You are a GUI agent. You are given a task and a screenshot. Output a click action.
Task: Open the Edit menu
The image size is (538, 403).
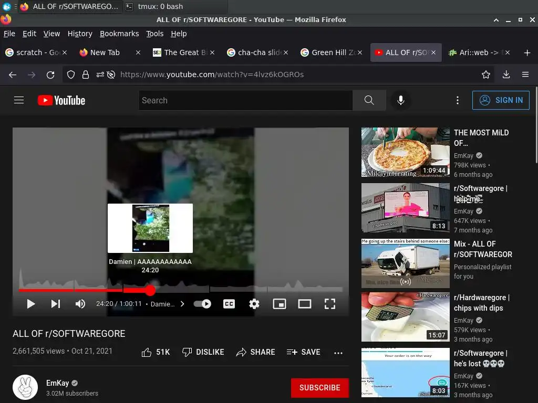click(x=29, y=34)
